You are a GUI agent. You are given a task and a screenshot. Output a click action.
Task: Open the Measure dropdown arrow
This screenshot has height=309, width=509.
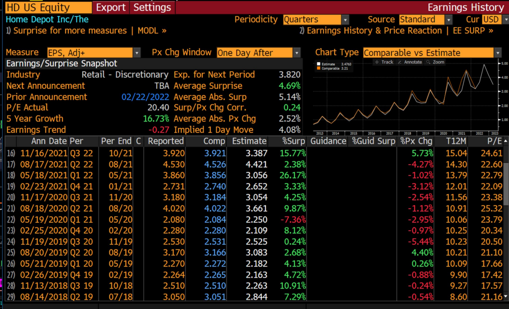[137, 53]
